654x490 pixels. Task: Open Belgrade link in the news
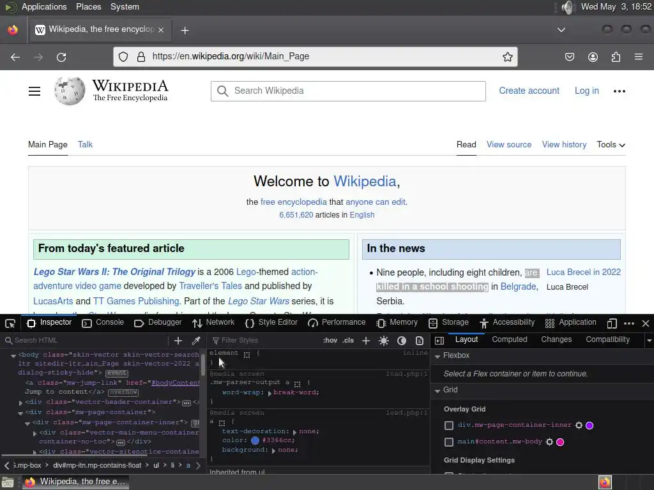coord(518,286)
